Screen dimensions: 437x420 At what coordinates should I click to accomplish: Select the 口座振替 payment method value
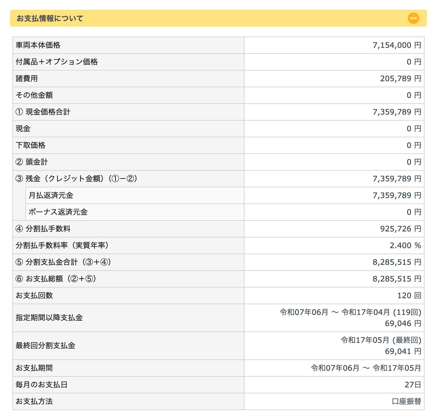pos(407,401)
